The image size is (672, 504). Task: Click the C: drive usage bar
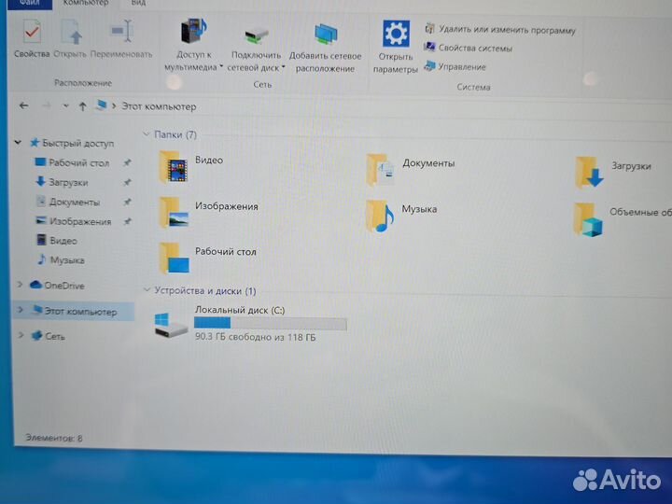[x=270, y=324]
